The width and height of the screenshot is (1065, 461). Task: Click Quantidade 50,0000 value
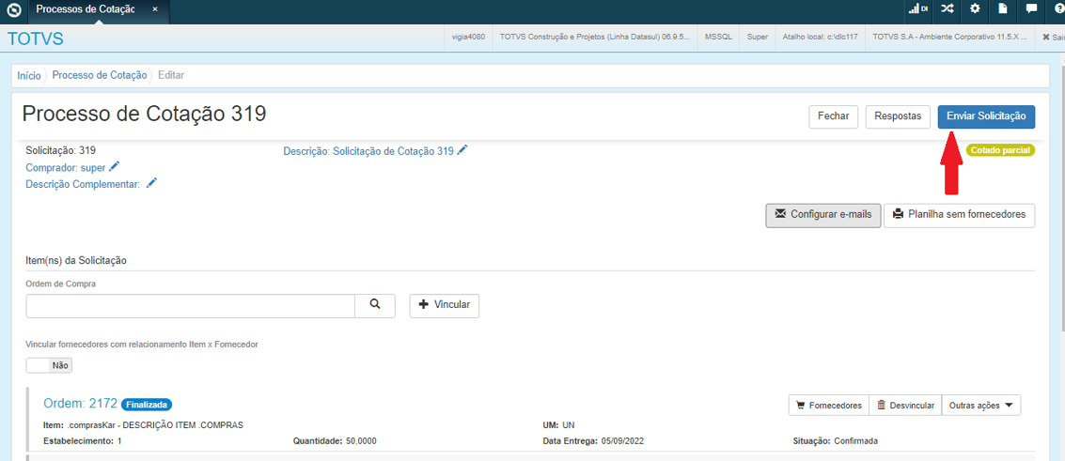click(x=361, y=440)
